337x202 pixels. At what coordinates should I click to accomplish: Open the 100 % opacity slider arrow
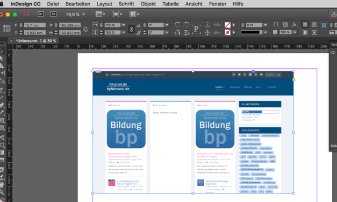tap(295, 32)
